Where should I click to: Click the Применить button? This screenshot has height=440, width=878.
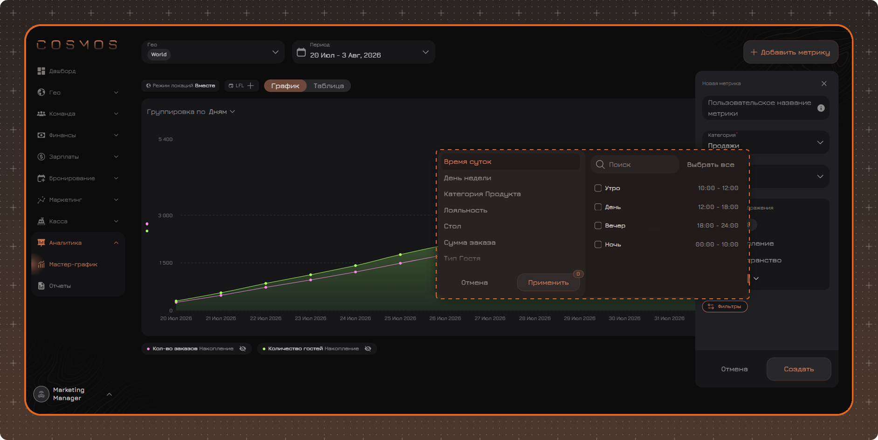click(x=549, y=282)
